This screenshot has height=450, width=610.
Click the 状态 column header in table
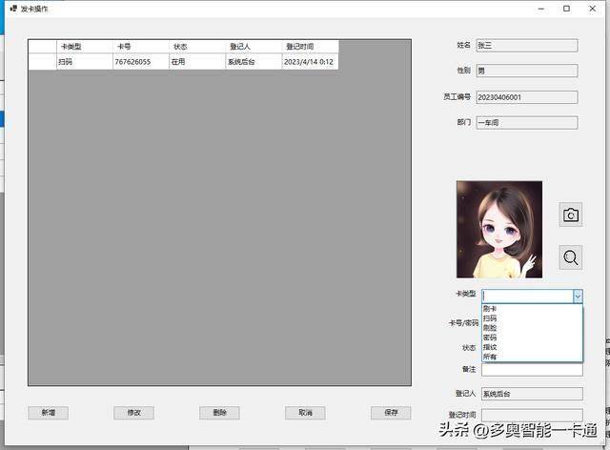(197, 47)
